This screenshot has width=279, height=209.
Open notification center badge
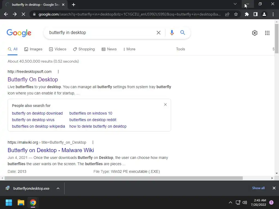click(271, 202)
